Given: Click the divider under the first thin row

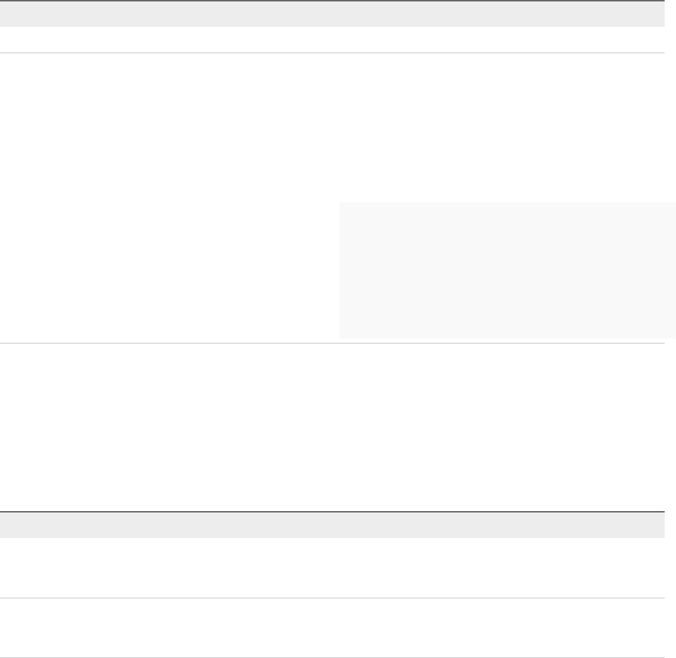Looking at the screenshot, I should tap(332, 53).
